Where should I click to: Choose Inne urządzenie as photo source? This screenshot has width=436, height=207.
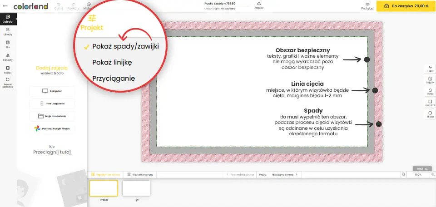click(52, 103)
